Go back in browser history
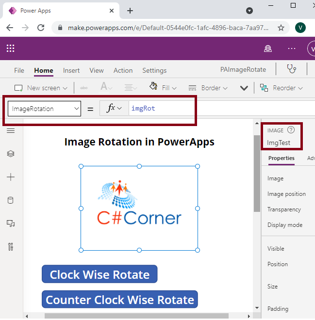The width and height of the screenshot is (315, 320). (x=10, y=28)
